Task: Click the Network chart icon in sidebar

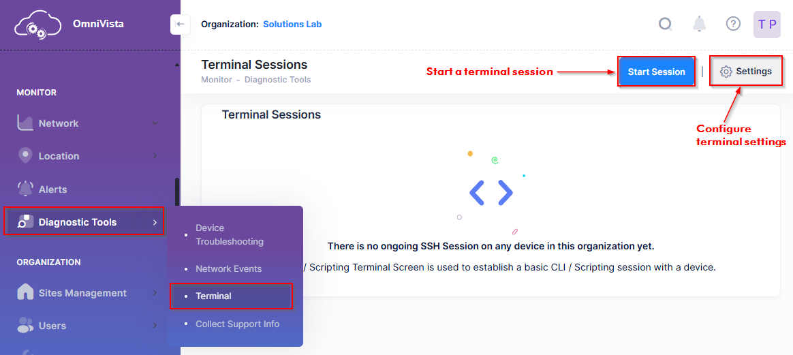Action: pos(25,123)
